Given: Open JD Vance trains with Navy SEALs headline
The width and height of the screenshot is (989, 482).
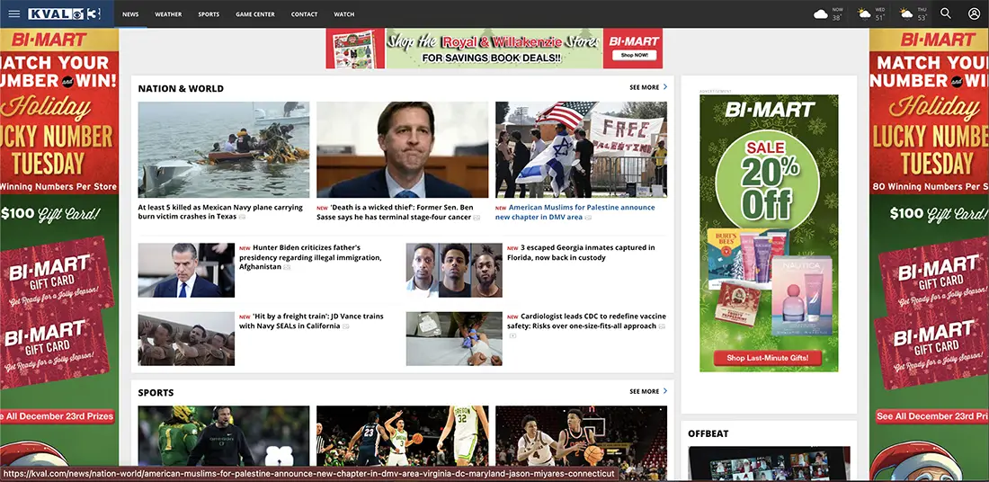Looking at the screenshot, I should pyautogui.click(x=312, y=321).
